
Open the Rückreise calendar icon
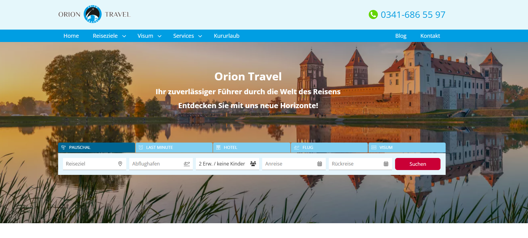pyautogui.click(x=386, y=164)
